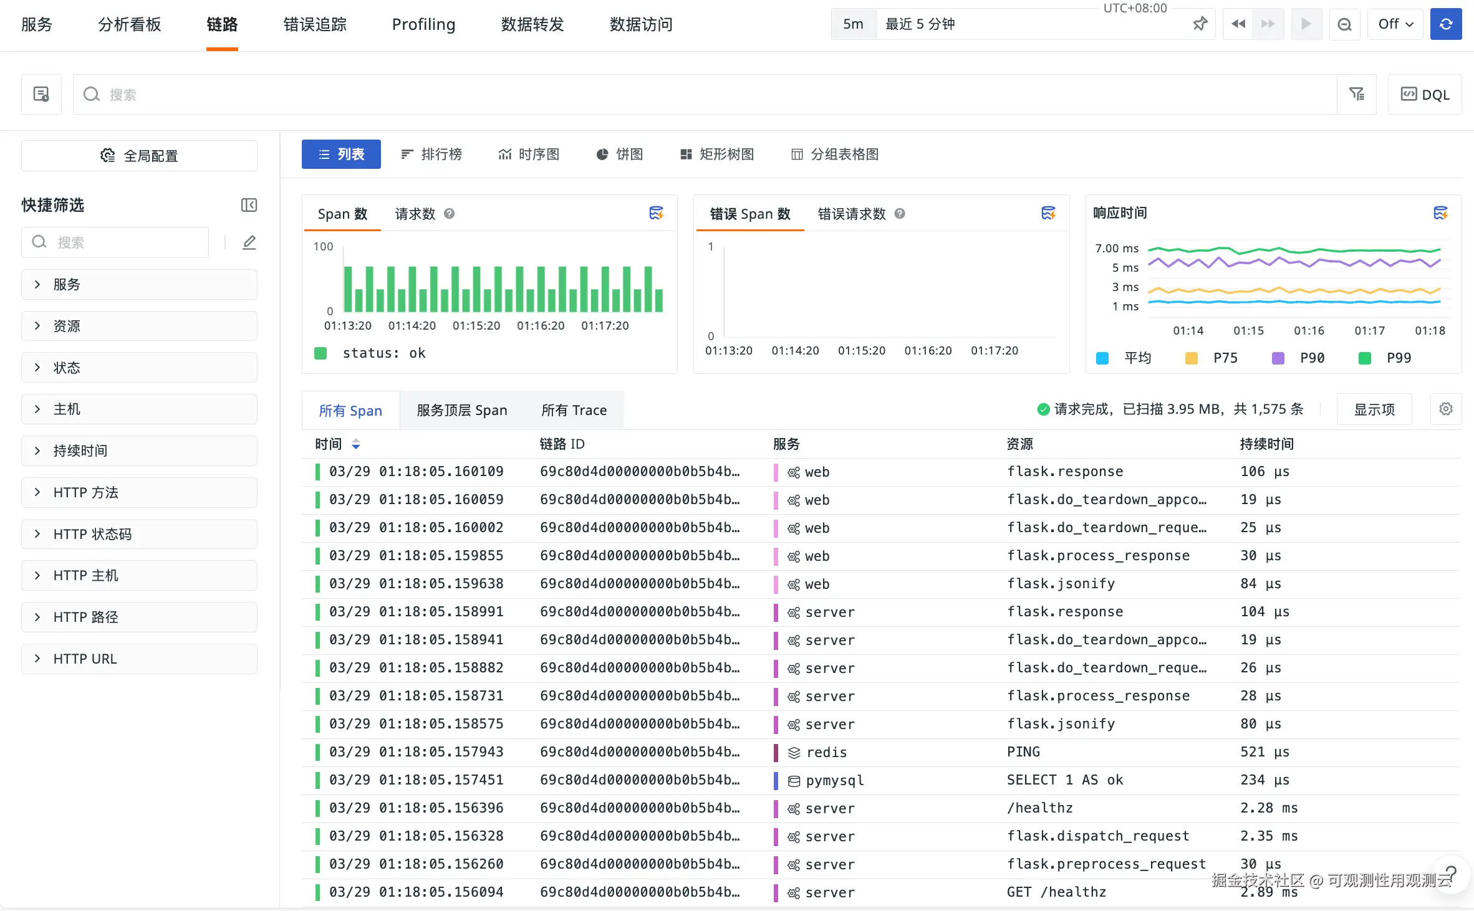Screen dimensions: 1474x911
Task: Expand the HTTP 主机 filter group
Action: click(139, 575)
